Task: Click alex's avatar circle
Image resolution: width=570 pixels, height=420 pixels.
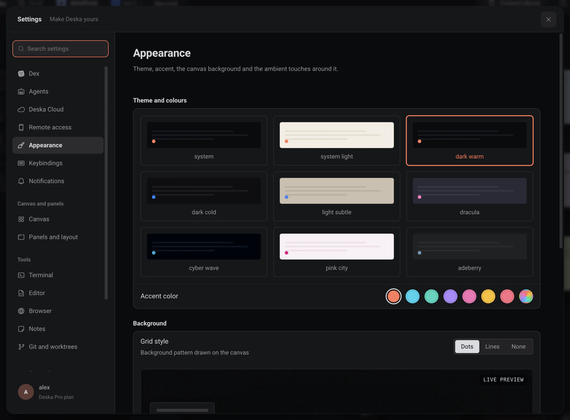Action: (x=26, y=392)
